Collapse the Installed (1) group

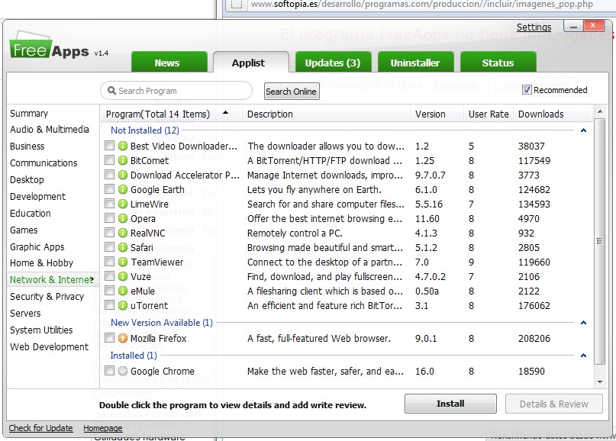pyautogui.click(x=583, y=356)
